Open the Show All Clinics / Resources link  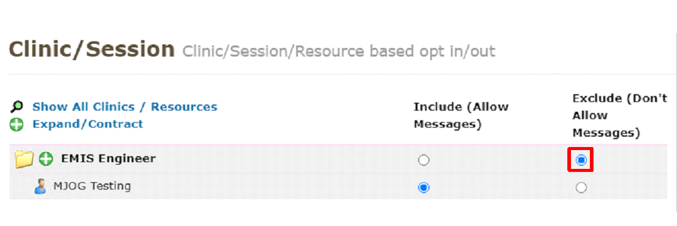click(125, 106)
